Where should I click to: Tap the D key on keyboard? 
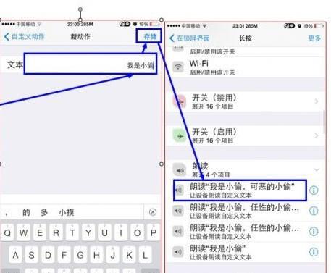(48, 255)
